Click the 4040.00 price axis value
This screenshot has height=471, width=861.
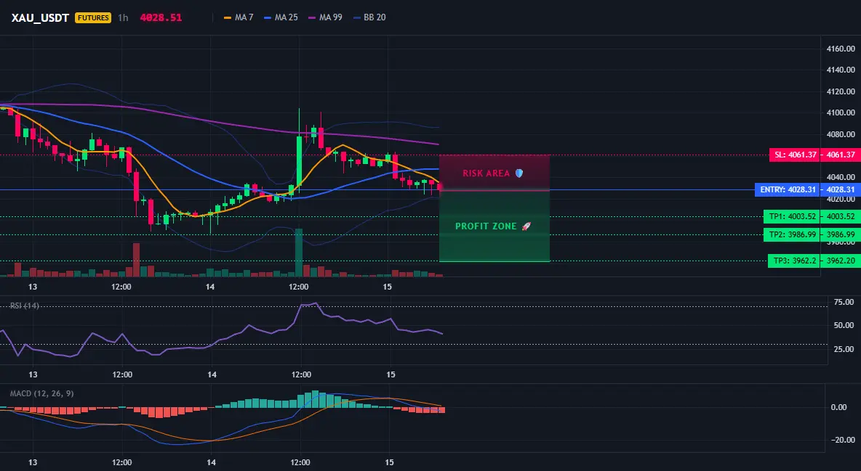coord(841,177)
